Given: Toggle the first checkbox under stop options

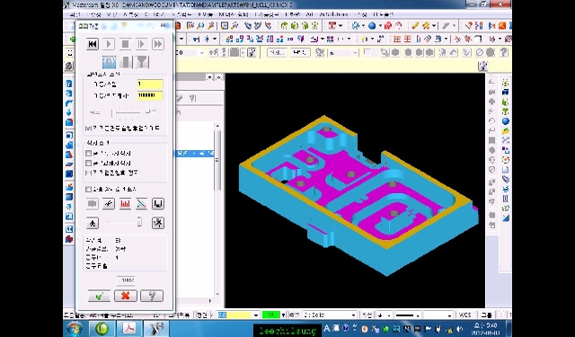Looking at the screenshot, I should 88,154.
